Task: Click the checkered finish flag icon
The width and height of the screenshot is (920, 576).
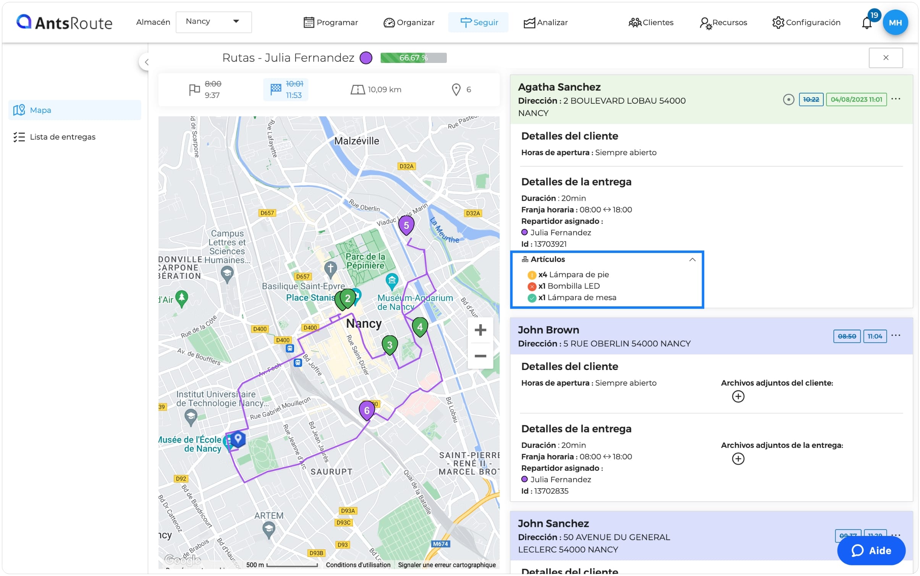Action: coord(276,90)
